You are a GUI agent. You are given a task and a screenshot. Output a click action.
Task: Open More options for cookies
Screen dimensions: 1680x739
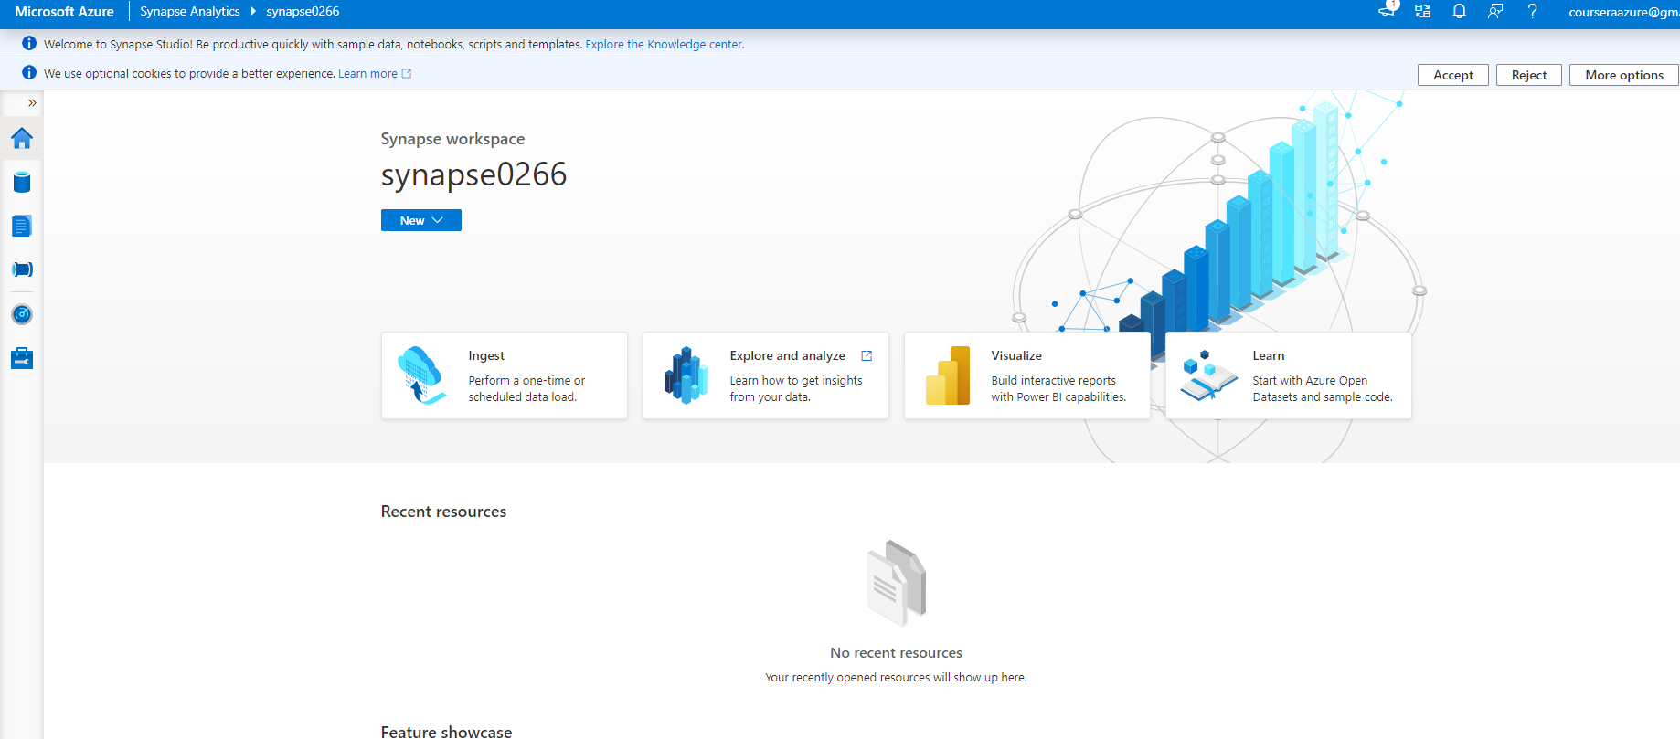(x=1624, y=75)
